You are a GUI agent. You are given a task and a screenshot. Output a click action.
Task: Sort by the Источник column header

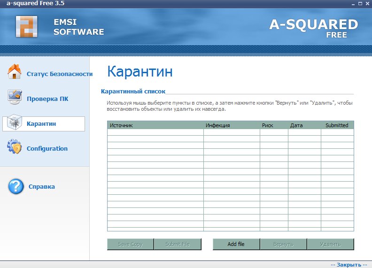coord(155,125)
